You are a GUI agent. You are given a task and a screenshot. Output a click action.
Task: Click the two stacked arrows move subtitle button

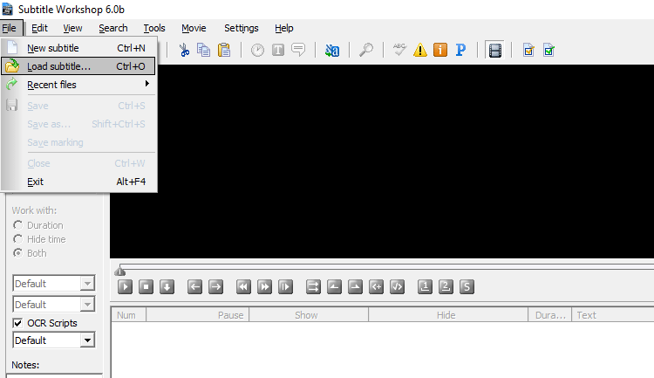(x=313, y=287)
